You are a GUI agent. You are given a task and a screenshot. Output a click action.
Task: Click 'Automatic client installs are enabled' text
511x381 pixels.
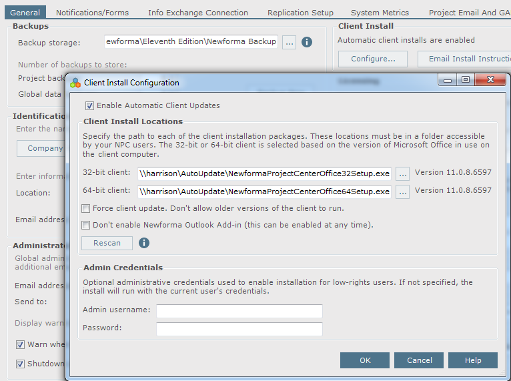(406, 40)
